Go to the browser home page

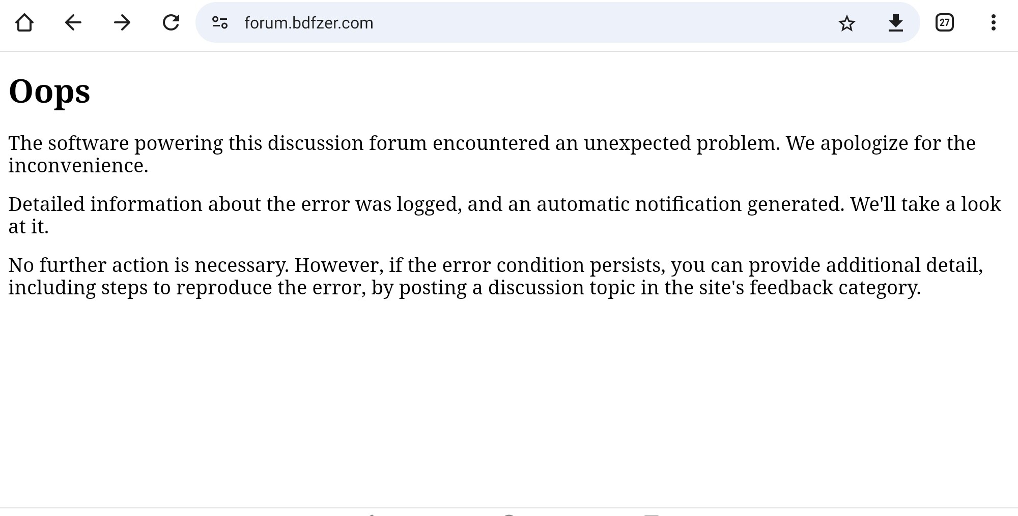tap(24, 23)
